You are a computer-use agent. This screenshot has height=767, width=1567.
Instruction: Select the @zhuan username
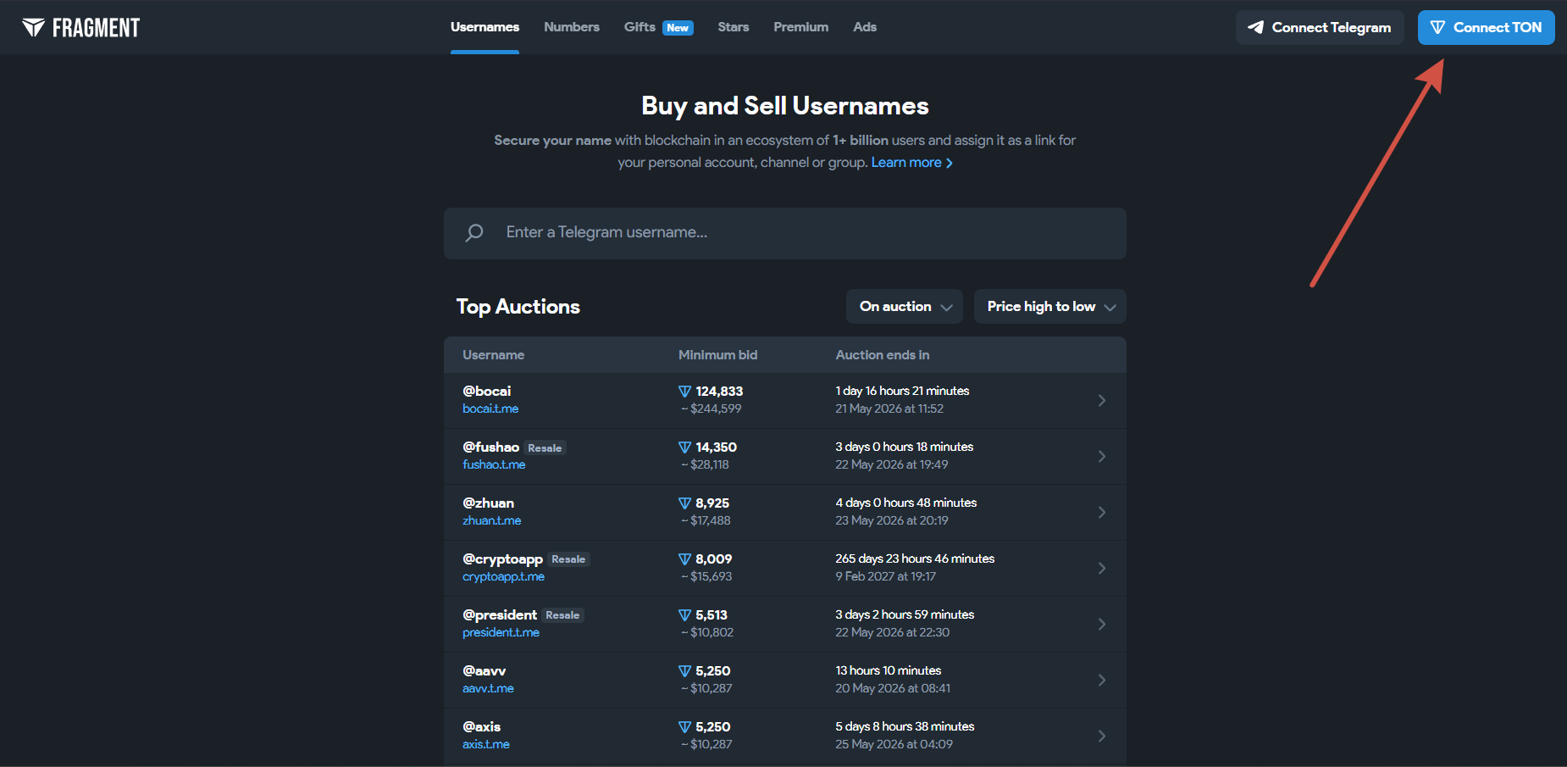point(489,503)
